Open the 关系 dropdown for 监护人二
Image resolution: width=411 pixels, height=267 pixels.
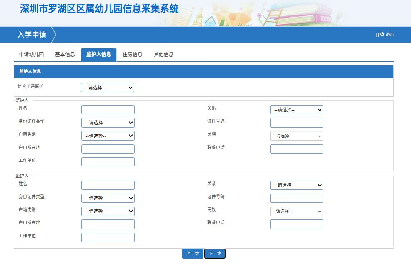tap(296, 185)
